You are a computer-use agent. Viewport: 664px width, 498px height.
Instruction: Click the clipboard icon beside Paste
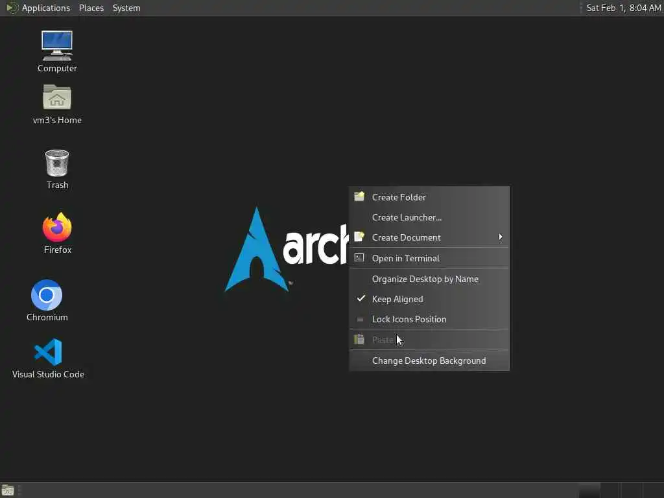[x=359, y=339]
